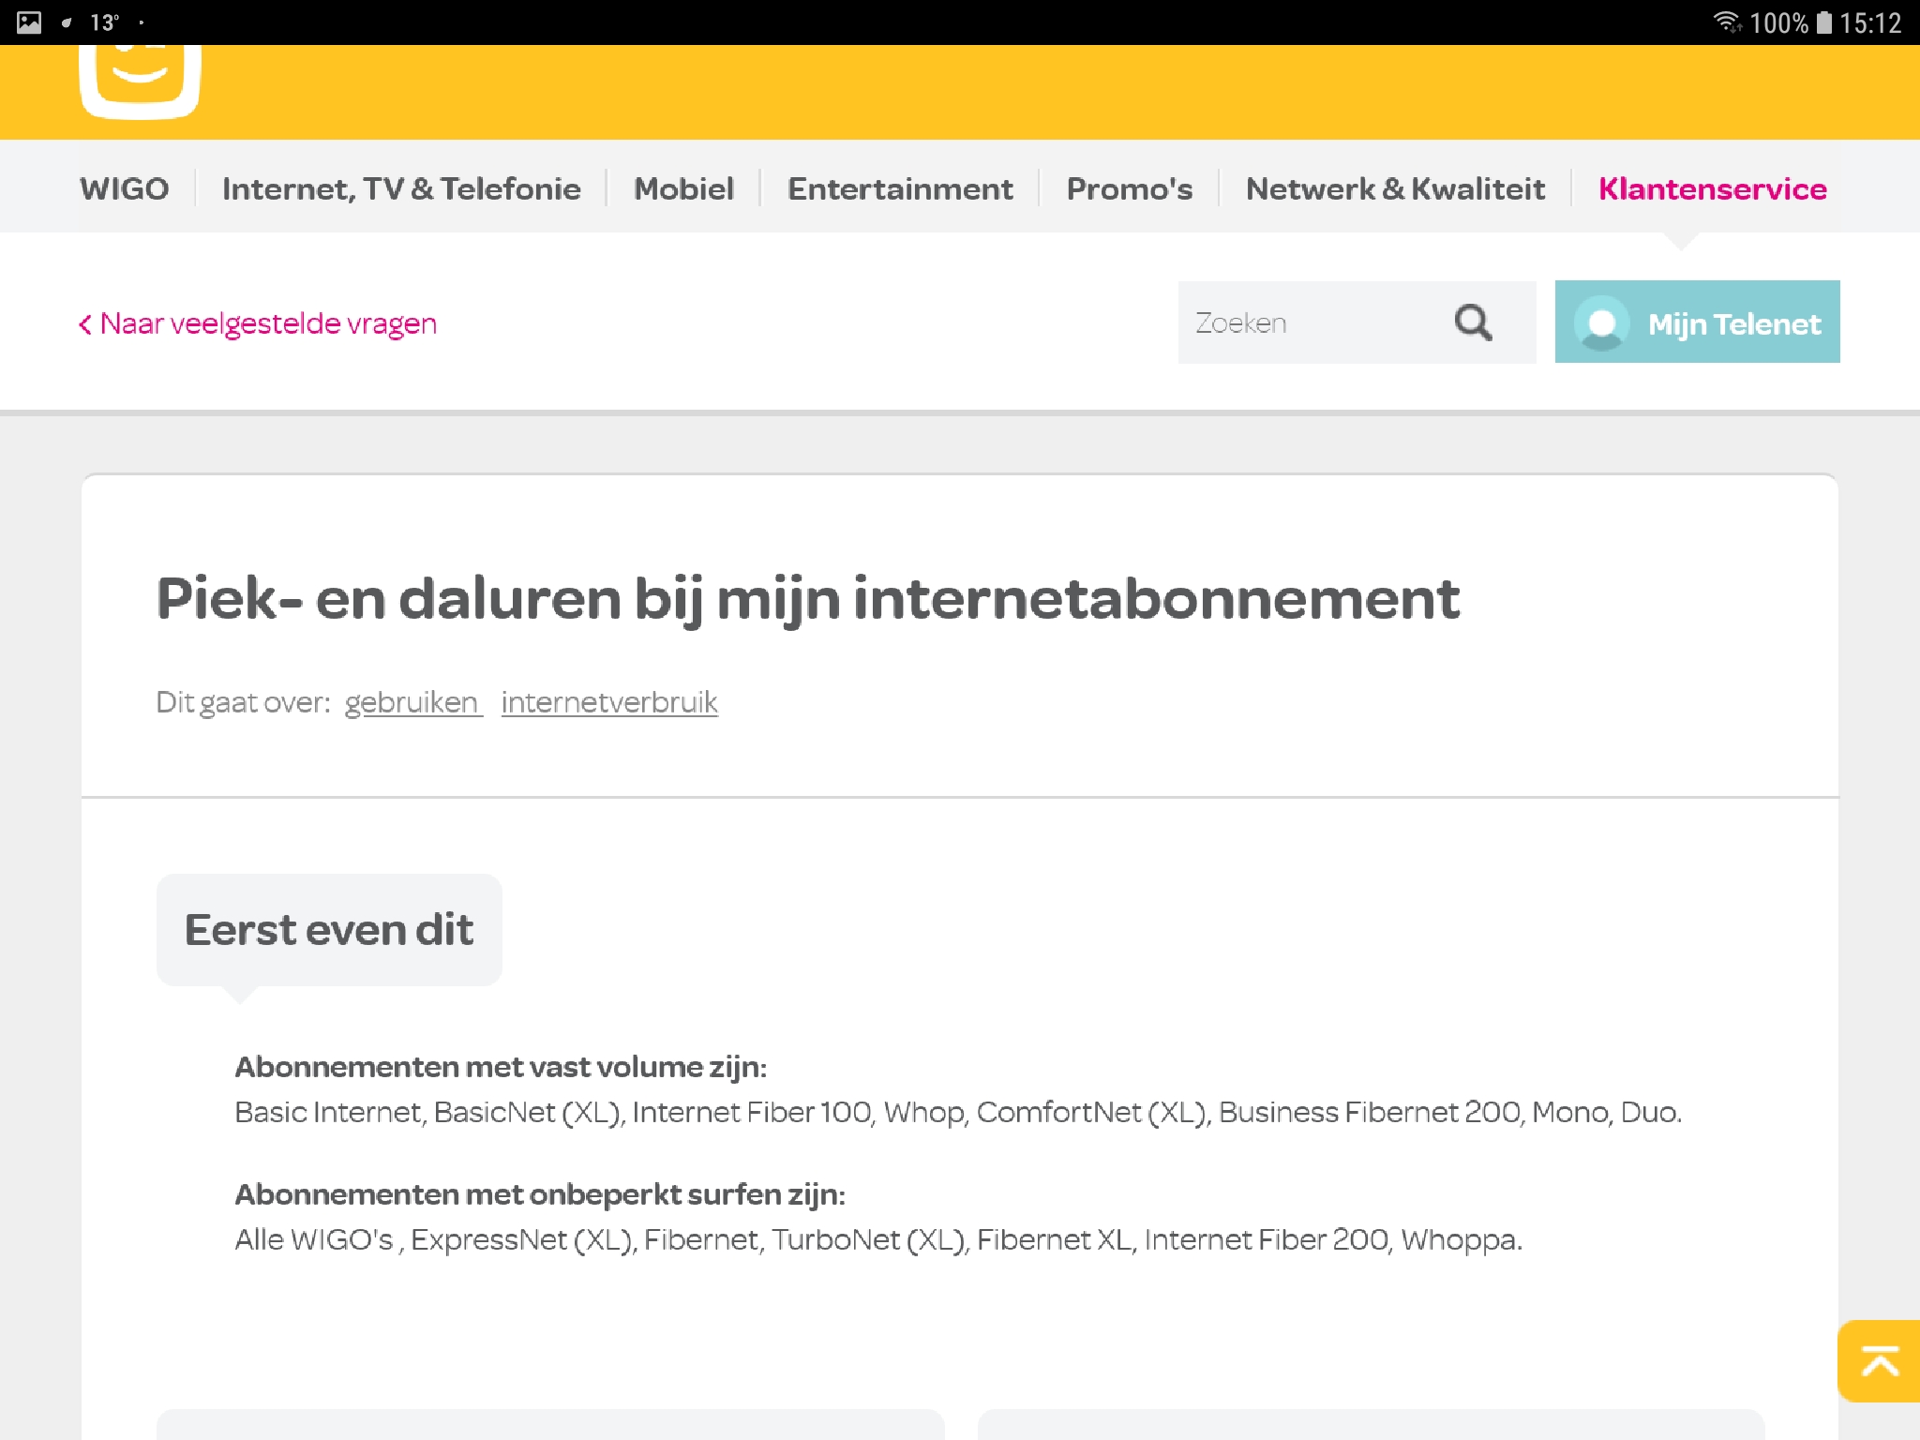
Task: Tap the scroll-to-top arrow button
Action: [x=1879, y=1361]
